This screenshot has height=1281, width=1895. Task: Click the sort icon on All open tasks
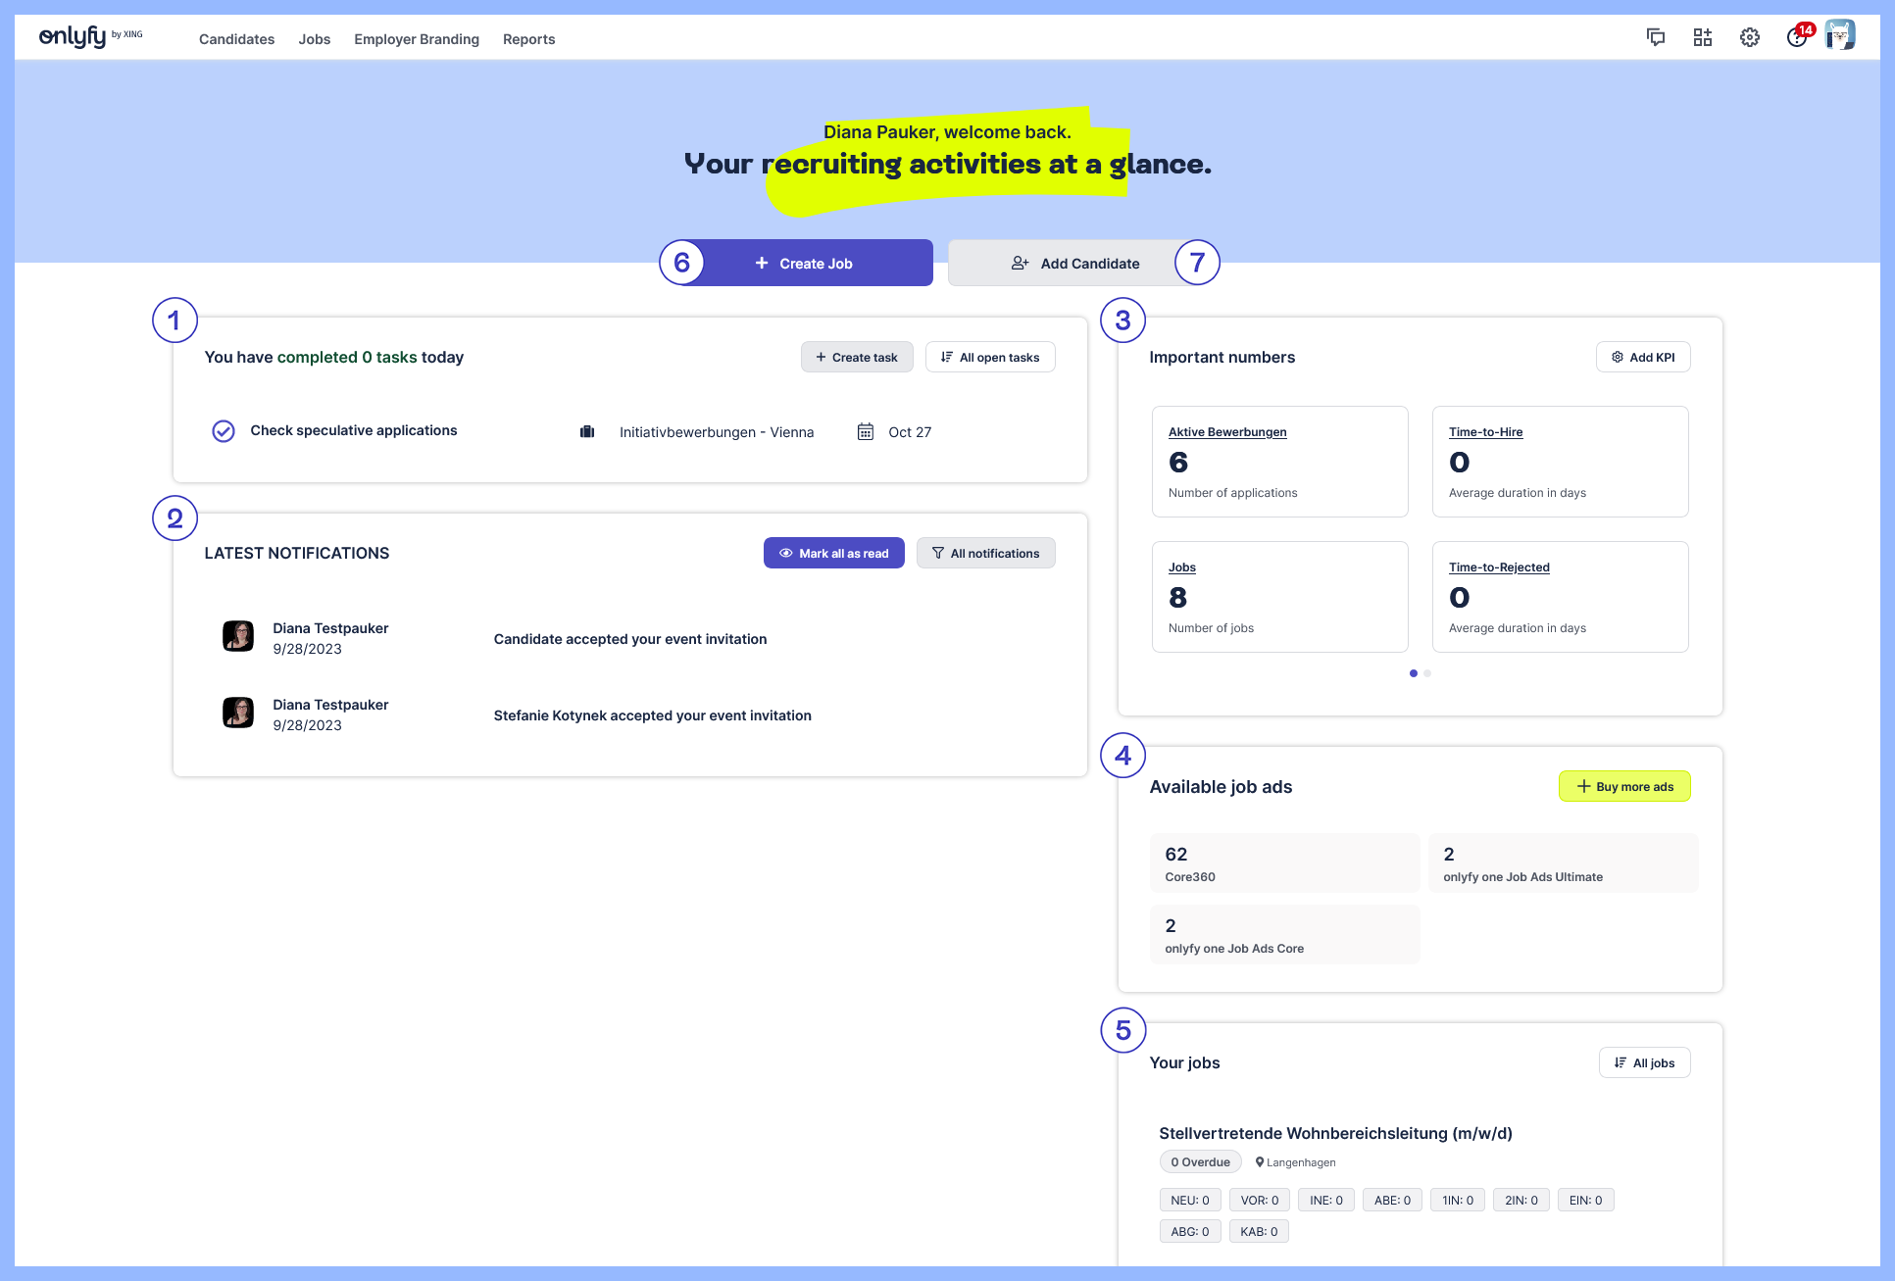pyautogui.click(x=945, y=357)
